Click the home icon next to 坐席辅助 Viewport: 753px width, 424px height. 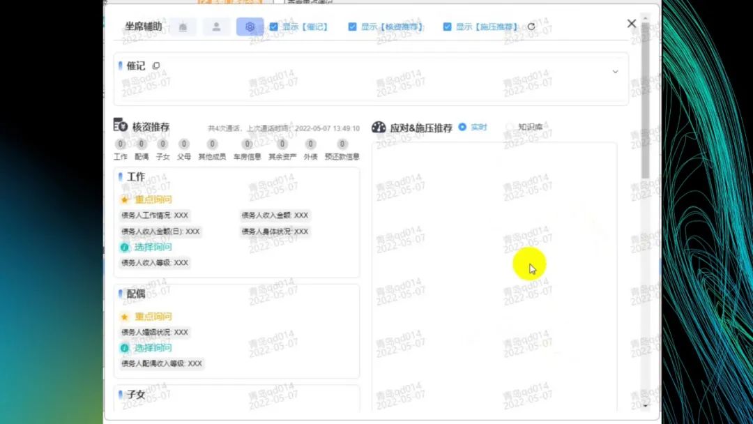pyautogui.click(x=183, y=27)
